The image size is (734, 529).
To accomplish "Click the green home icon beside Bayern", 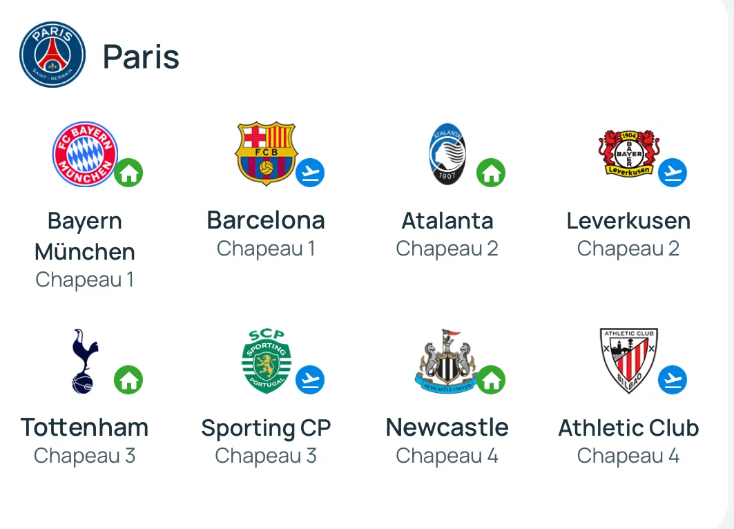I will 128,173.
